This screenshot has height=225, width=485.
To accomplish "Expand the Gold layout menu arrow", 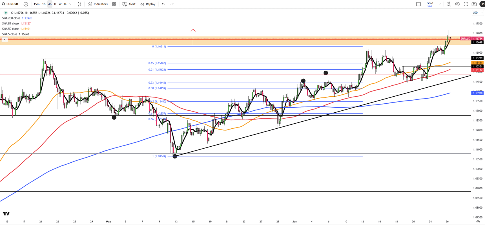I will click(440, 4).
